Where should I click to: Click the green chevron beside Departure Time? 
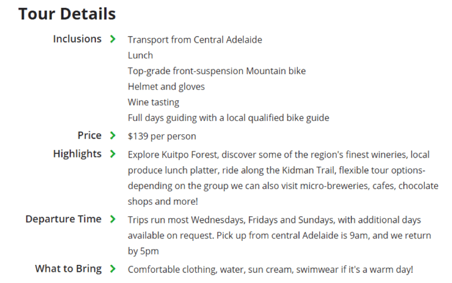click(112, 219)
